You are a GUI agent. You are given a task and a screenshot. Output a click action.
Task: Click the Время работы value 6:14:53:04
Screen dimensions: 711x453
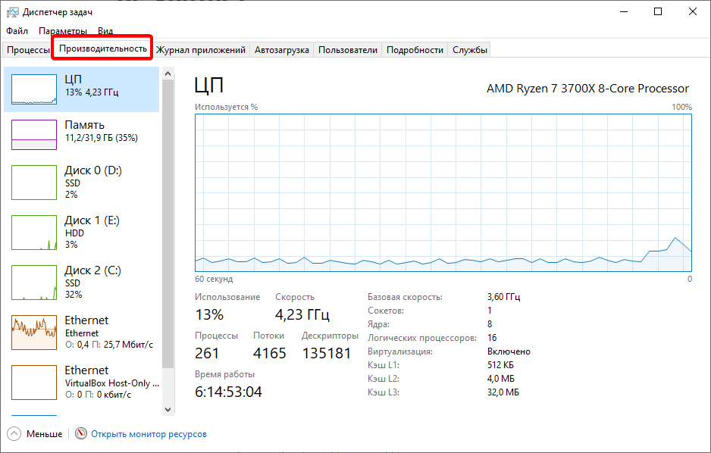pos(229,392)
